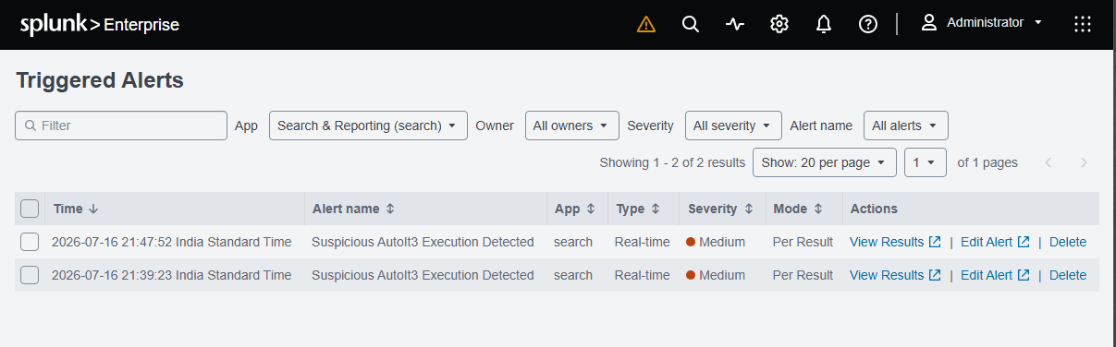The width and height of the screenshot is (1116, 347).
Task: Click the Splunk Enterprise logo
Action: pos(100,25)
